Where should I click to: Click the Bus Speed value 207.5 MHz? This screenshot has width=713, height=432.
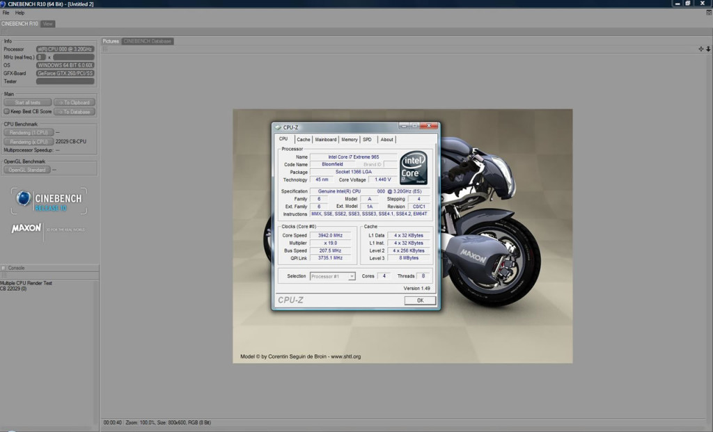click(x=331, y=250)
